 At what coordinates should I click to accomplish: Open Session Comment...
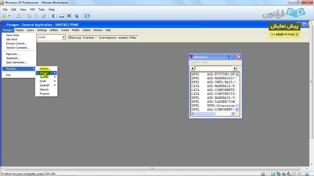click(x=19, y=48)
